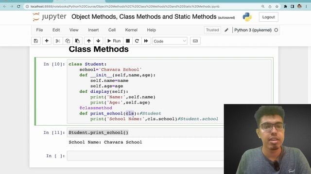Click the presenter webcam video overlay
The image size is (311, 174).
coord(267,139)
